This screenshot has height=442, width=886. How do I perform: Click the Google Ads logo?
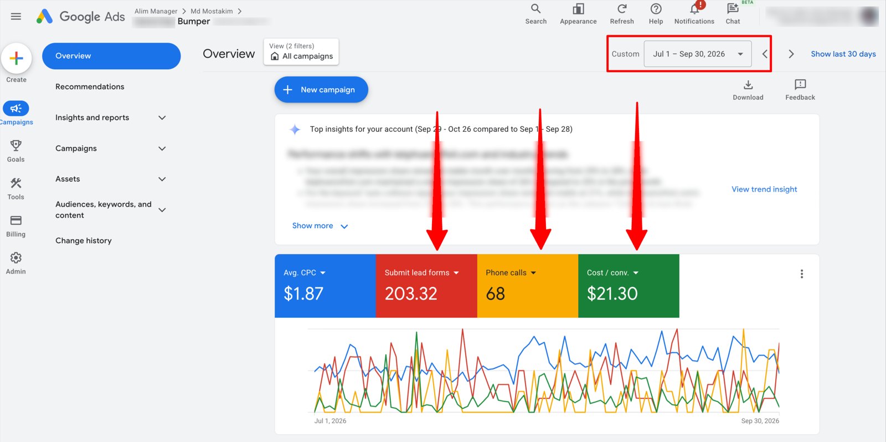[x=81, y=17]
